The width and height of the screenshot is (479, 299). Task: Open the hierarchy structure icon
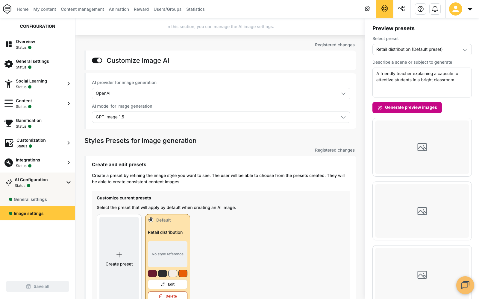(401, 9)
